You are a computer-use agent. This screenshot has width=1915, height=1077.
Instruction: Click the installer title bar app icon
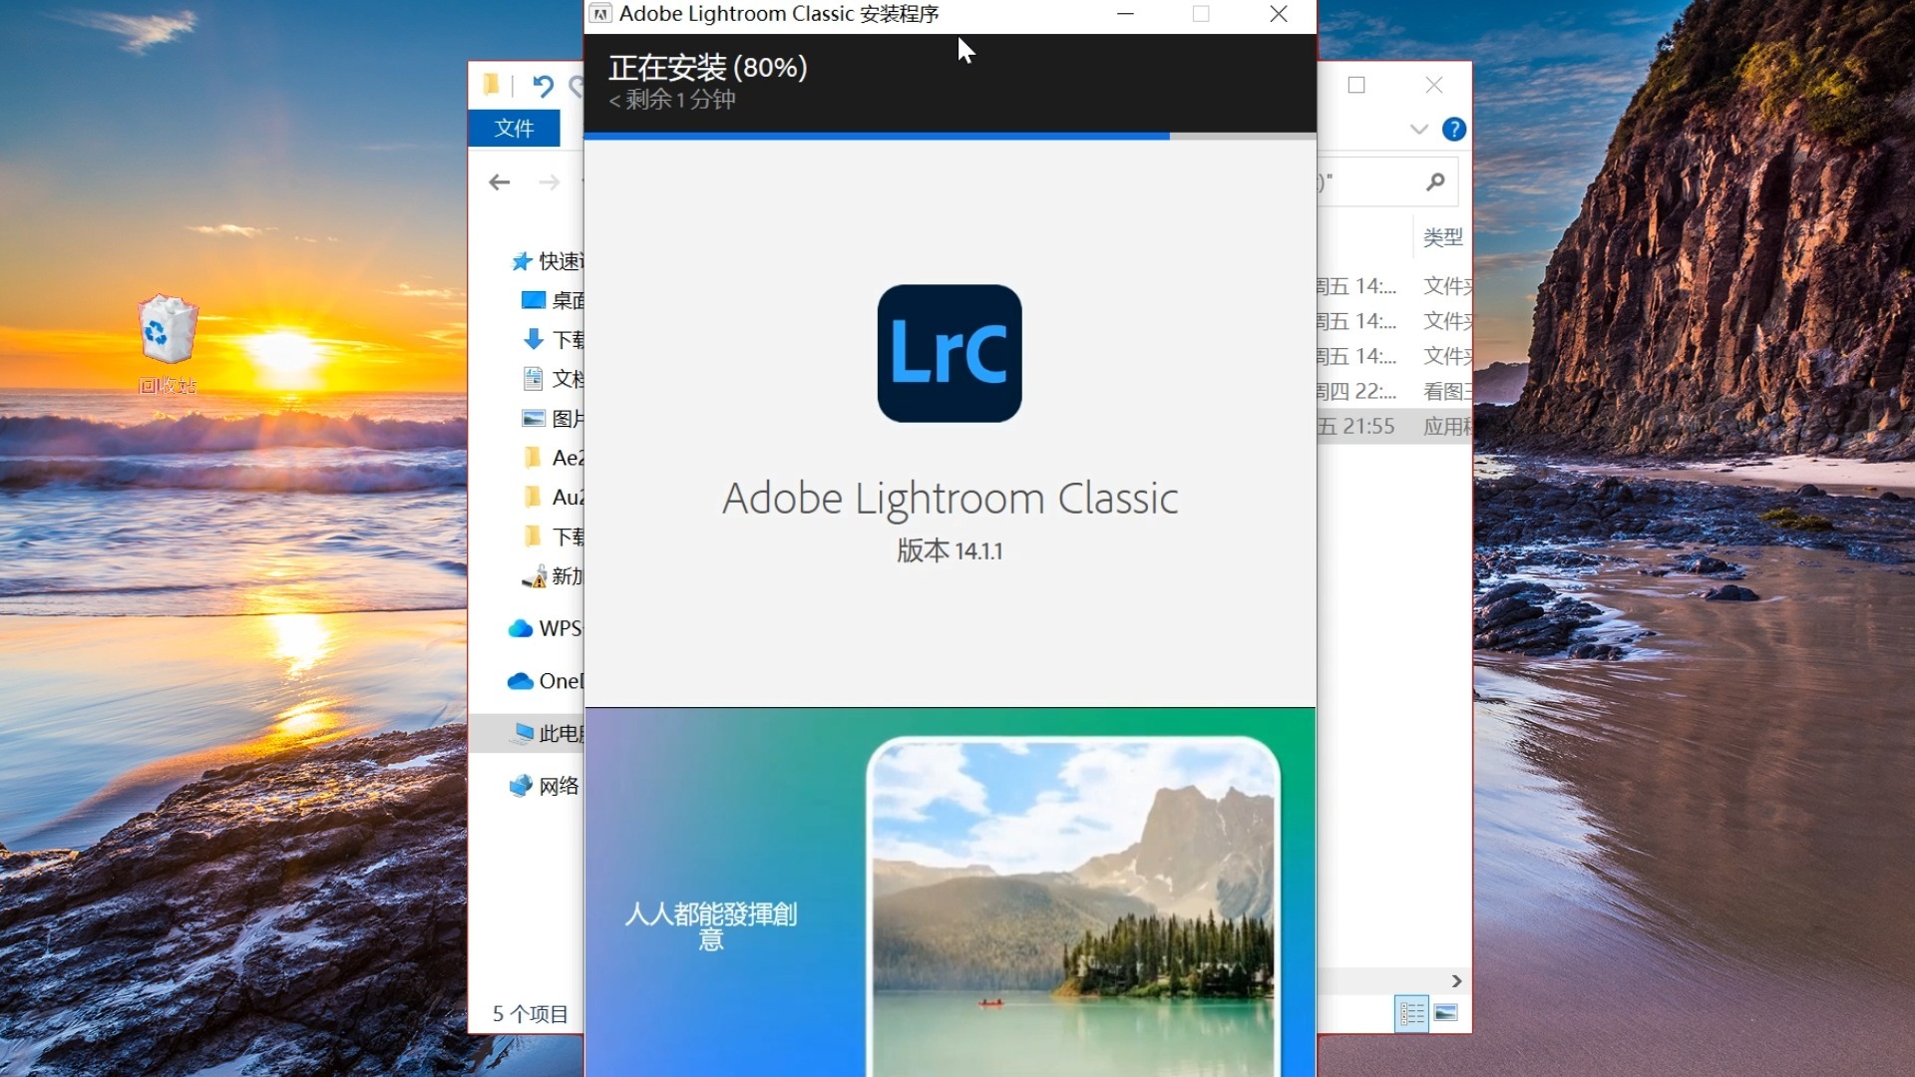(x=600, y=14)
